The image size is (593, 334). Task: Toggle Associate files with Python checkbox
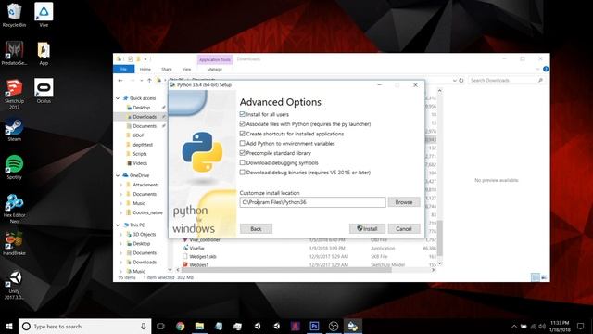coord(243,123)
